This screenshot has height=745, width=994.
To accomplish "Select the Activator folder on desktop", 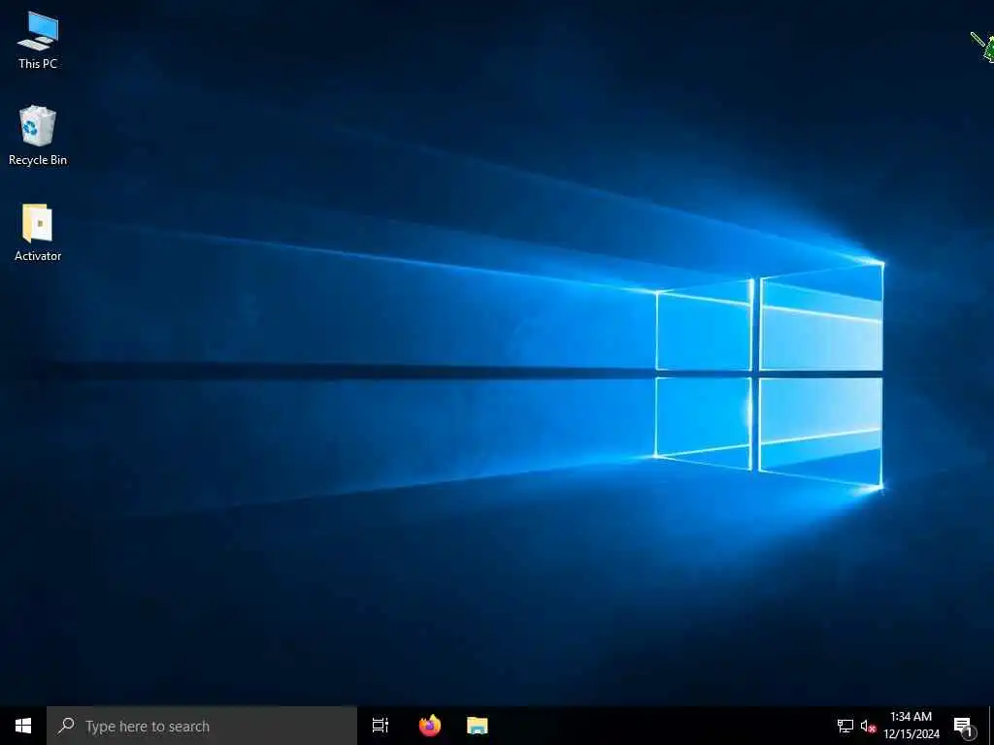I will point(38,232).
